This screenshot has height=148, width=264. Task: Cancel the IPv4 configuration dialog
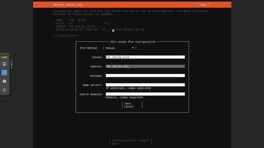pos(132,107)
